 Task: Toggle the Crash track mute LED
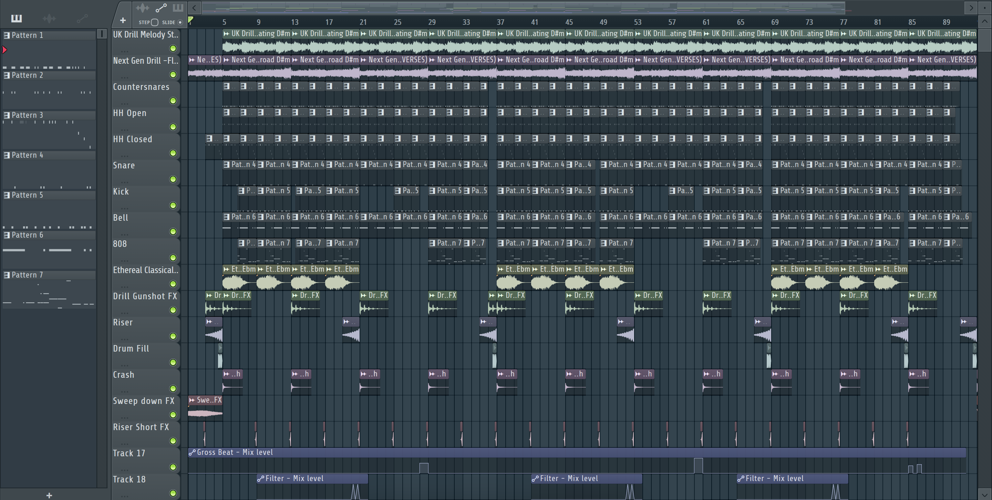(x=173, y=389)
